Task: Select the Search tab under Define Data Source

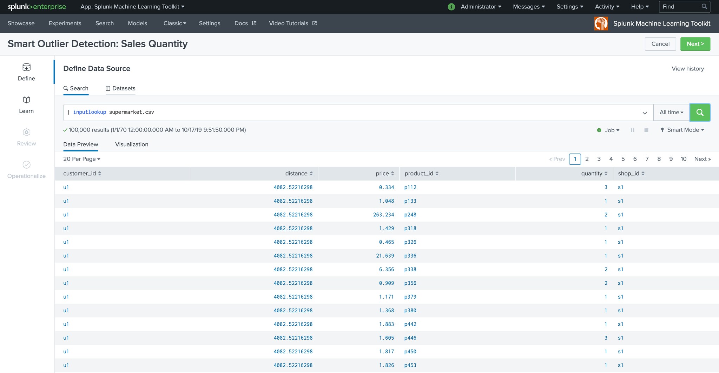Action: click(x=76, y=88)
